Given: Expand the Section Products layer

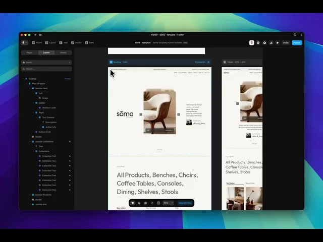Looking at the screenshot, I should pyautogui.click(x=30, y=195).
